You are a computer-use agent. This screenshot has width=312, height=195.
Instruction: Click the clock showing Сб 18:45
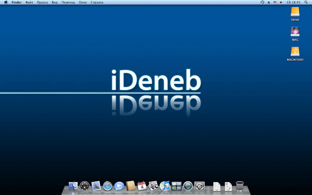[x=293, y=2]
